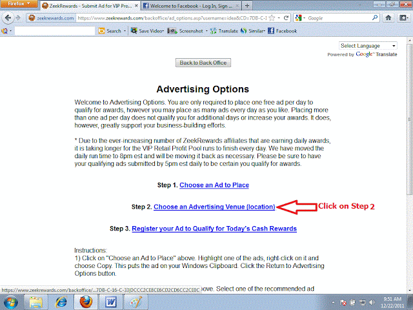Click the URL address field

click(172, 18)
